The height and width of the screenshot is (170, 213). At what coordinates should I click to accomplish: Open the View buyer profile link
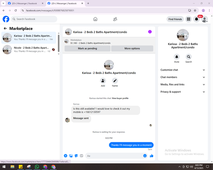click(x=120, y=98)
